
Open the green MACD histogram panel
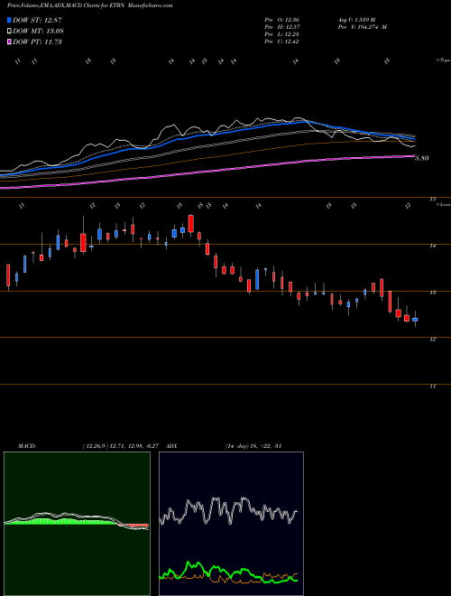pos(77,524)
